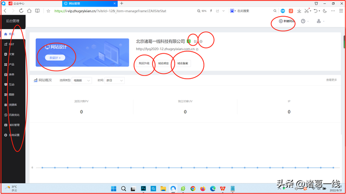Open the image album sidebar item

click(12, 95)
